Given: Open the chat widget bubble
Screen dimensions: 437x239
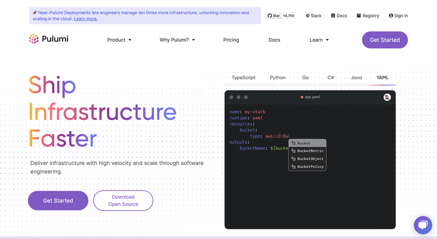Looking at the screenshot, I should click(423, 225).
